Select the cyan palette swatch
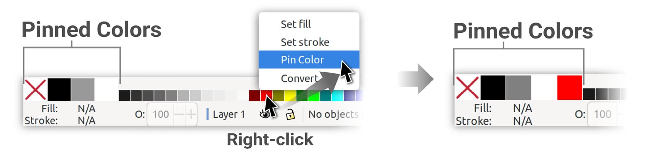This screenshot has width=646, height=157. point(338,95)
